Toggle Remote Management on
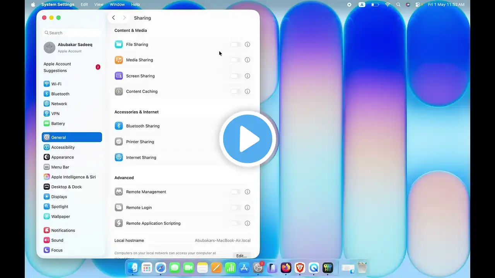The width and height of the screenshot is (495, 278). click(235, 192)
